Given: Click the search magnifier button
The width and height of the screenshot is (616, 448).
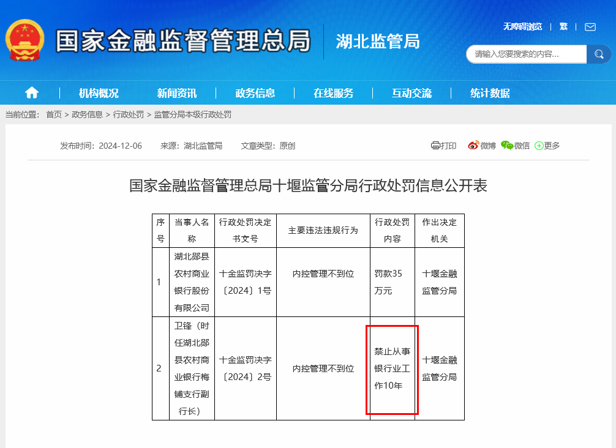Looking at the screenshot, I should coord(599,54).
